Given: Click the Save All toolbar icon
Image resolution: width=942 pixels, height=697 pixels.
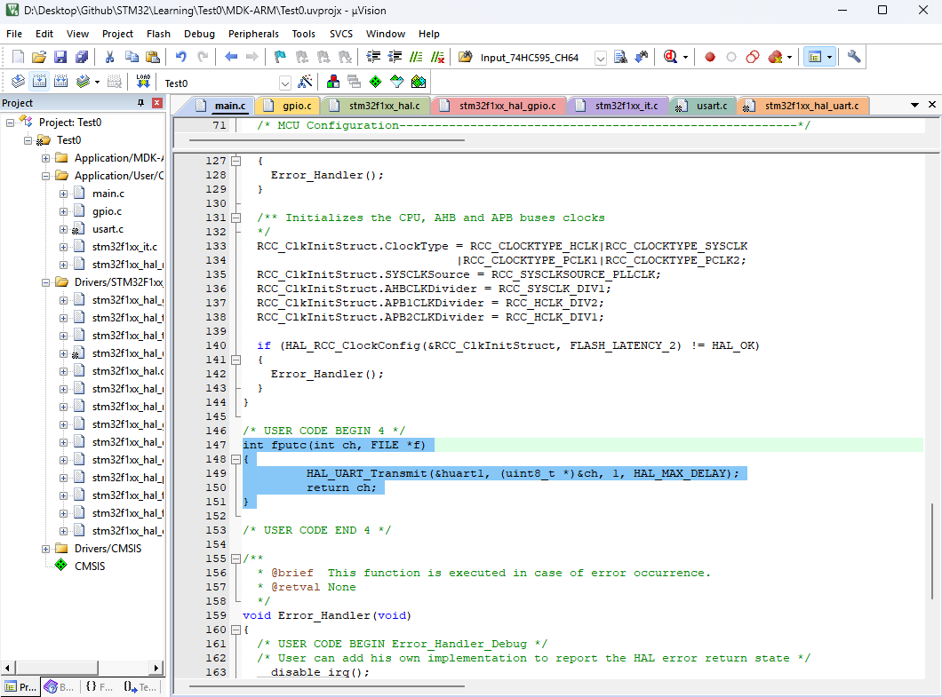Looking at the screenshot, I should pos(82,57).
